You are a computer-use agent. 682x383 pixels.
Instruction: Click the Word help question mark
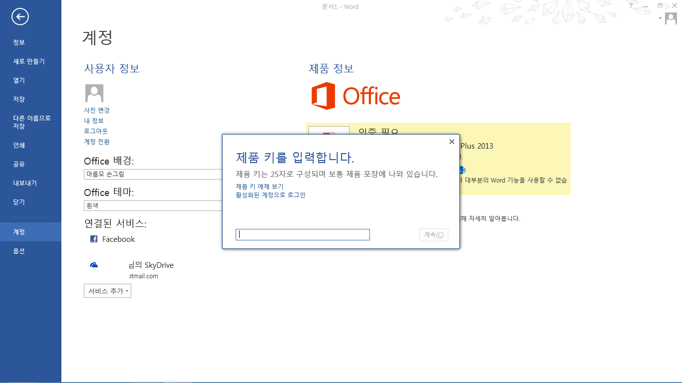click(x=631, y=5)
